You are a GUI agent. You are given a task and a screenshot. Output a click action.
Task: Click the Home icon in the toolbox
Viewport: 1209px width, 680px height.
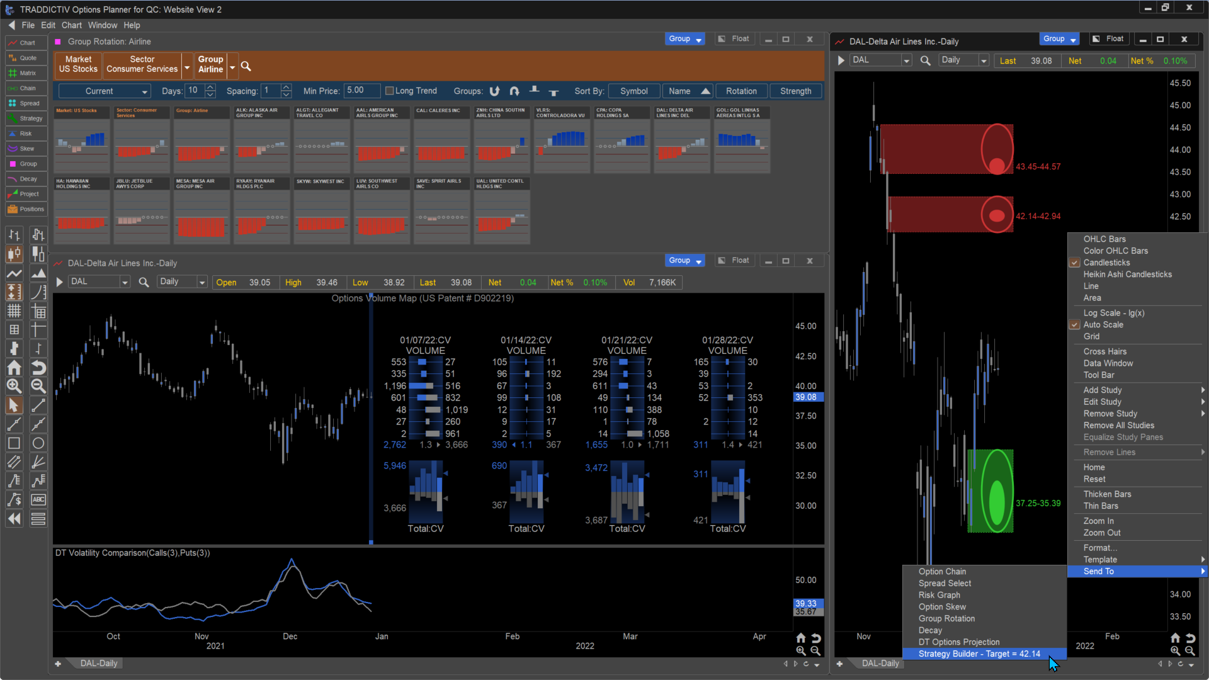coord(14,367)
